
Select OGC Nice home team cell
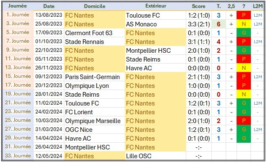coord(95,130)
